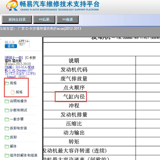Expand the 拆卸 folder

click(13, 137)
